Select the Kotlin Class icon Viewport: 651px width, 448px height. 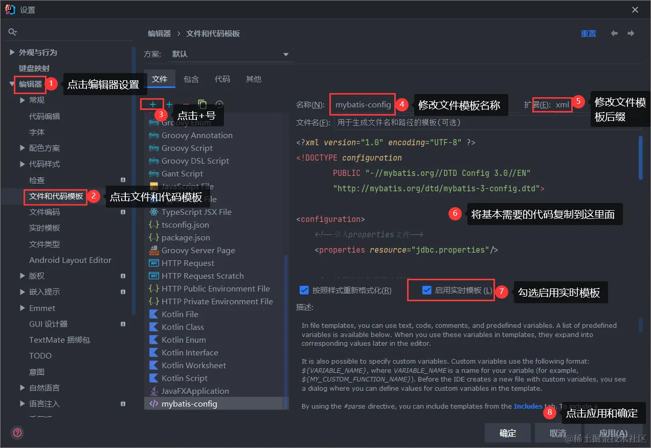point(153,327)
